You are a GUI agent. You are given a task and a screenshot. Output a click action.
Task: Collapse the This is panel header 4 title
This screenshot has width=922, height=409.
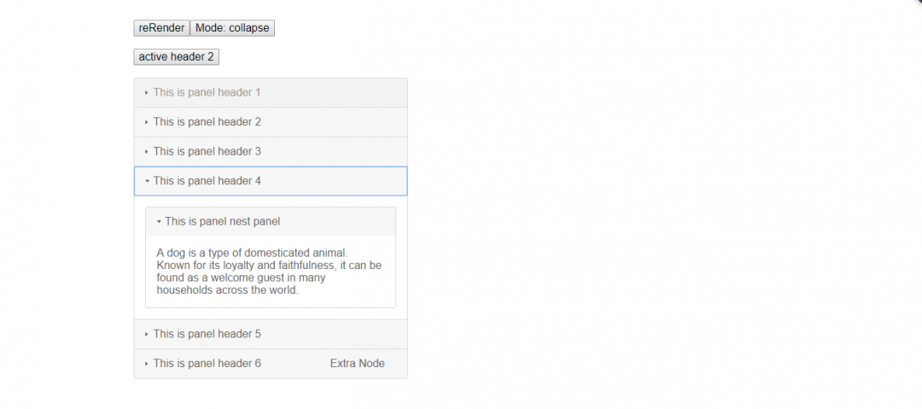pos(207,181)
